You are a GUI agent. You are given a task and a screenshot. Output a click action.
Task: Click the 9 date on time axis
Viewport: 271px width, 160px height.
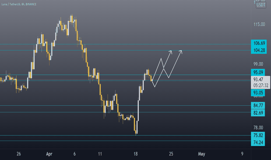[x=242, y=154]
